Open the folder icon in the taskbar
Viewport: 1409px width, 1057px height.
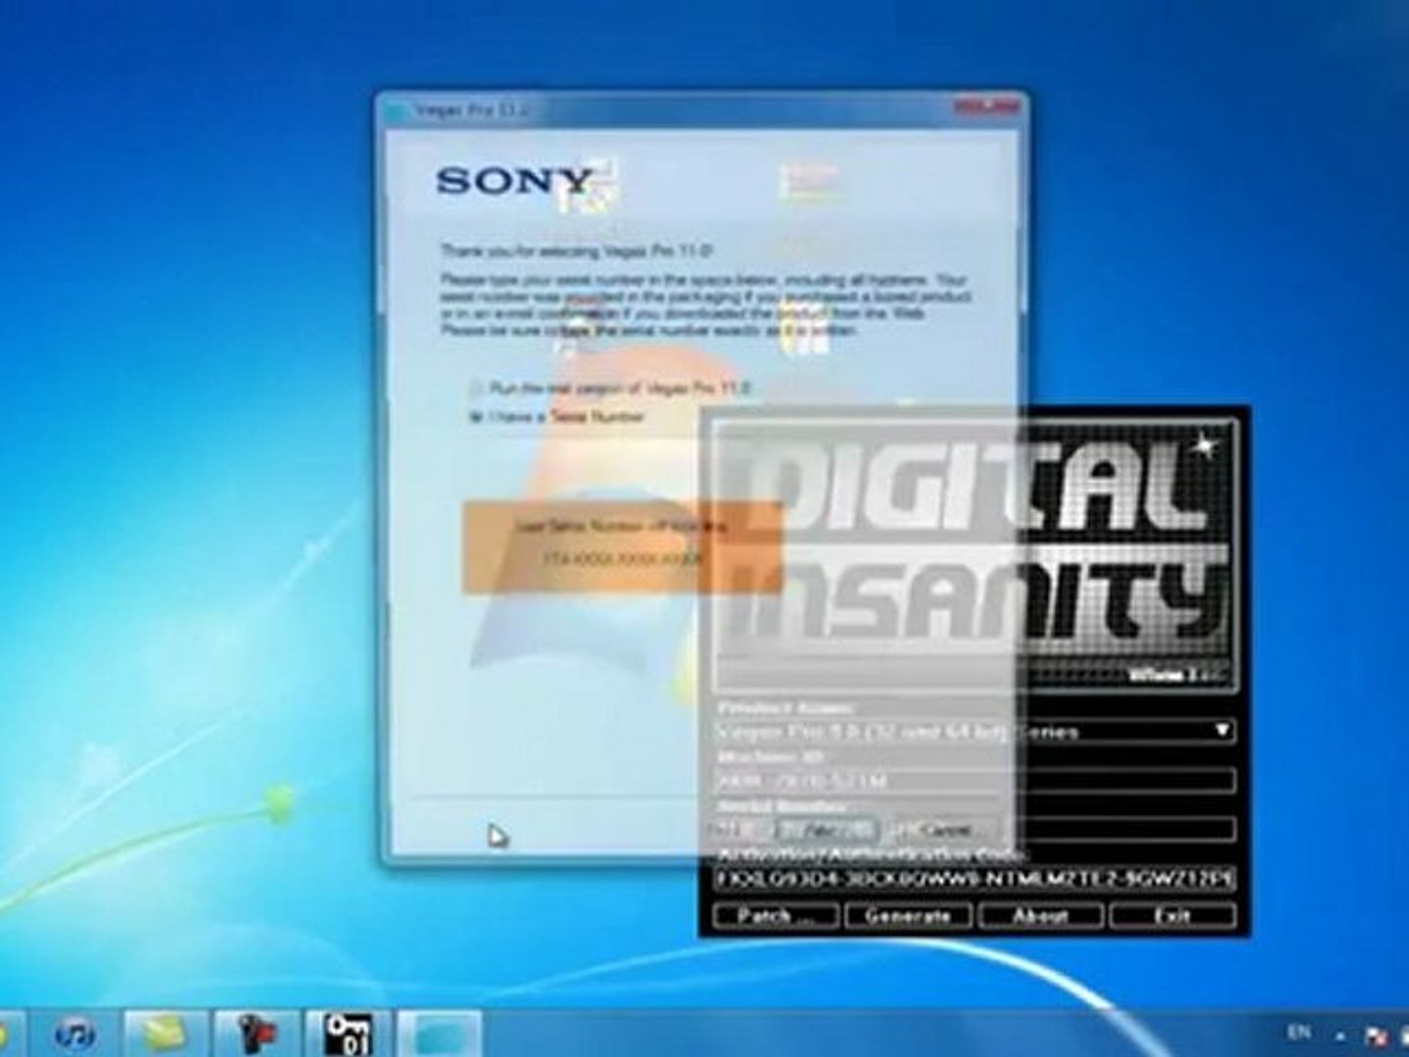click(162, 1034)
